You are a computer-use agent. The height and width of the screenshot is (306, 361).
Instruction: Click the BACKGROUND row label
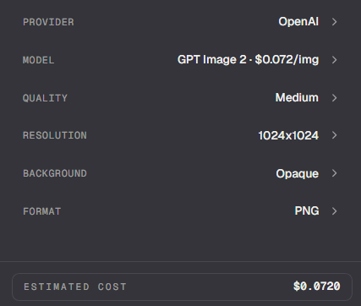[x=55, y=173]
